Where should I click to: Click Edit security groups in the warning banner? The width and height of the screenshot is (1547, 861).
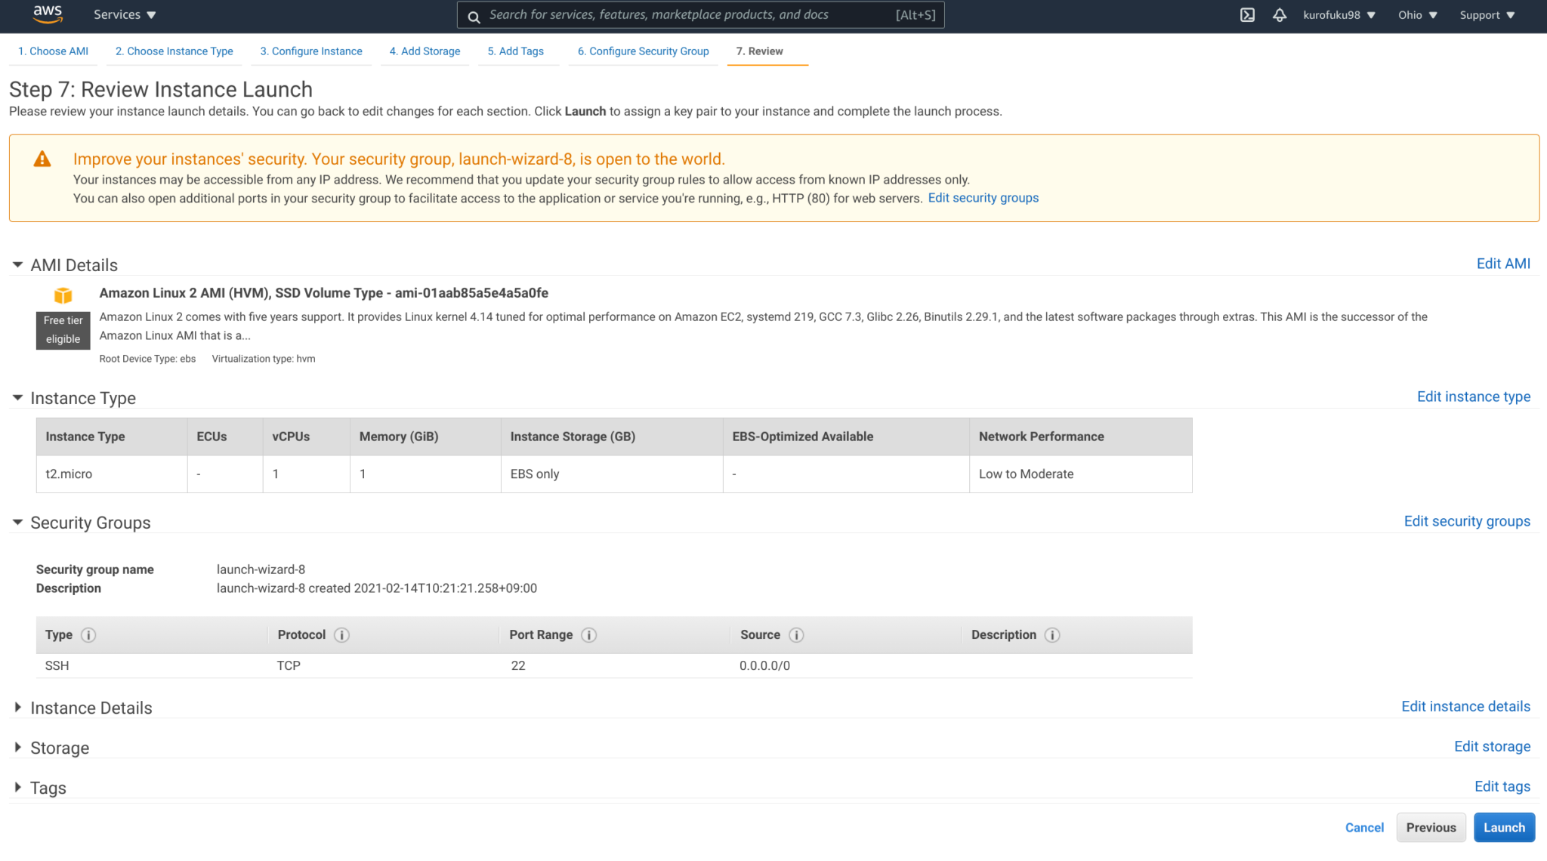tap(983, 197)
